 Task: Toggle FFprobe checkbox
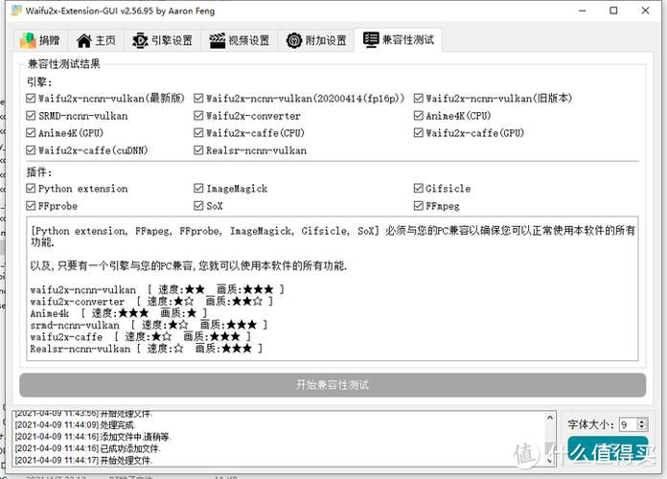tap(31, 206)
